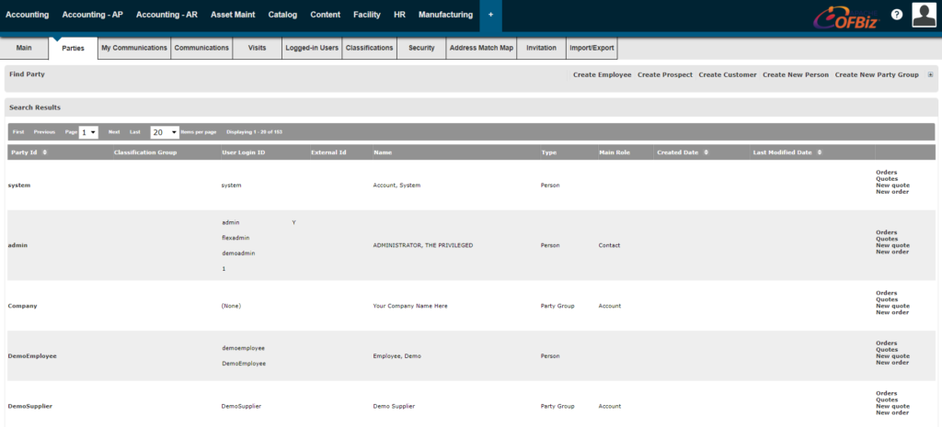
Task: Open the DemoEmployee party link
Action: [x=32, y=355]
